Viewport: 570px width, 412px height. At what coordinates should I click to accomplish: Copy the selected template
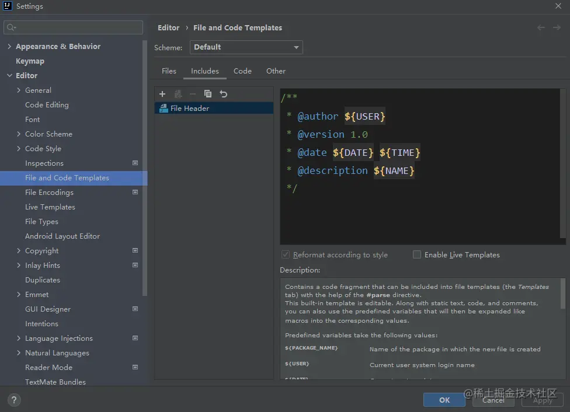pyautogui.click(x=207, y=94)
